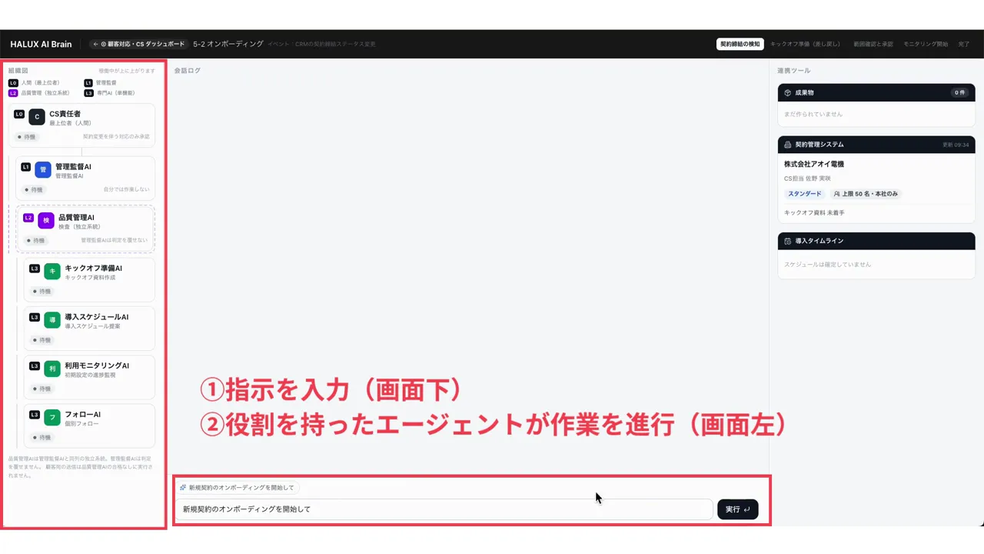Click the L3 badge on the フォローAI card
This screenshot has width=984, height=554.
[35, 415]
